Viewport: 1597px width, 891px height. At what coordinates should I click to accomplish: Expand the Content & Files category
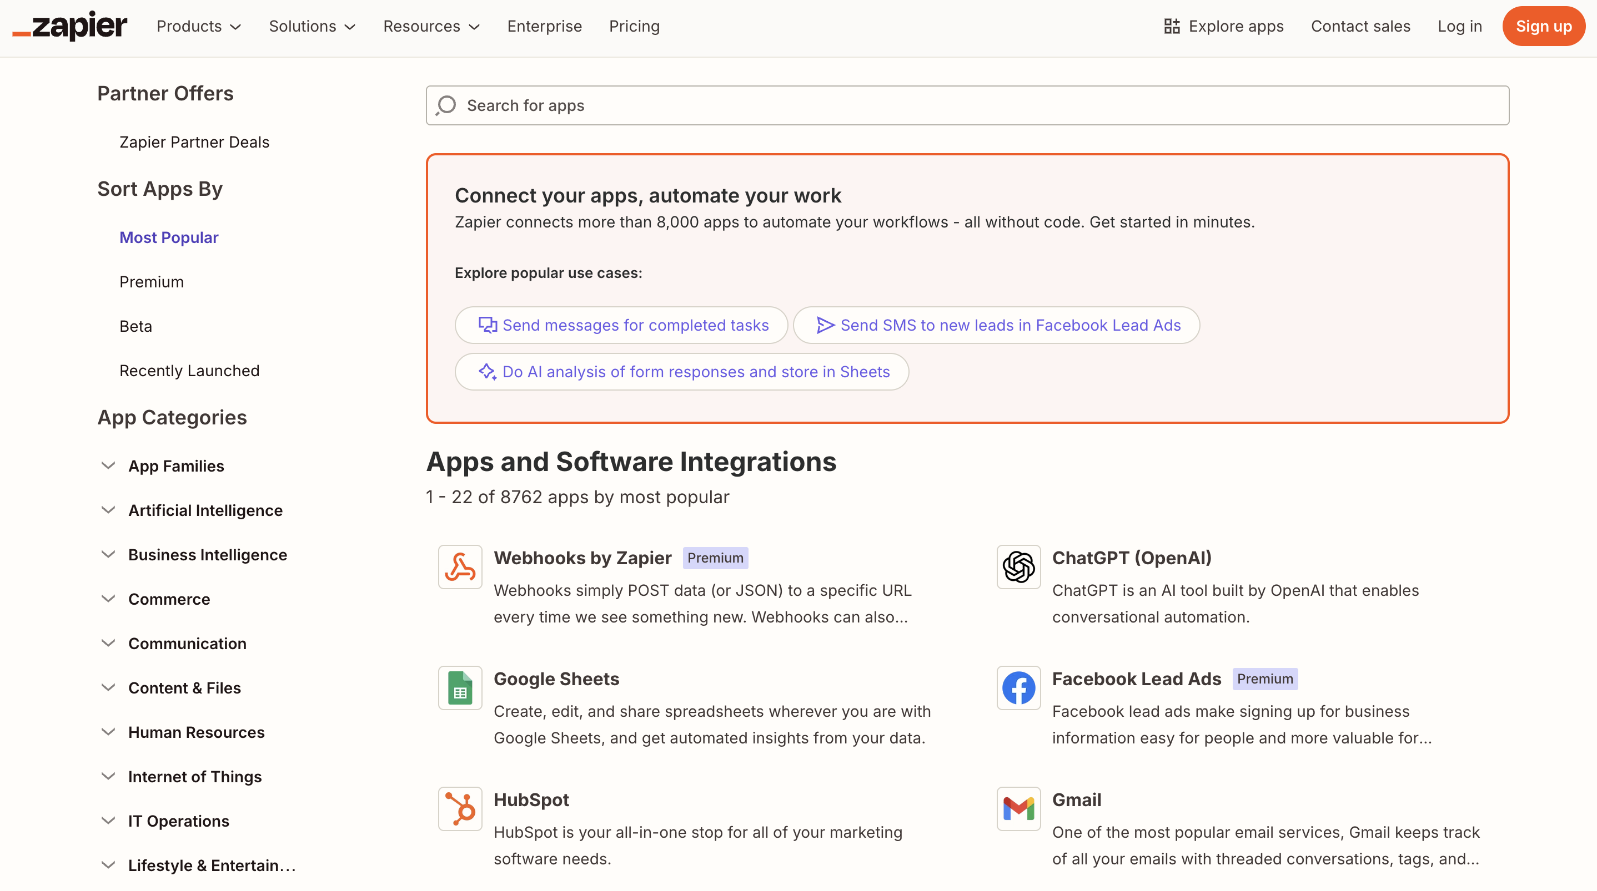click(108, 688)
